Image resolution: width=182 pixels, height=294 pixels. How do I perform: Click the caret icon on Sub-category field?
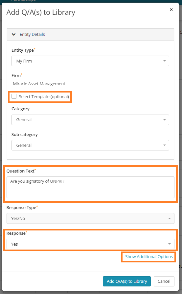[x=164, y=145]
